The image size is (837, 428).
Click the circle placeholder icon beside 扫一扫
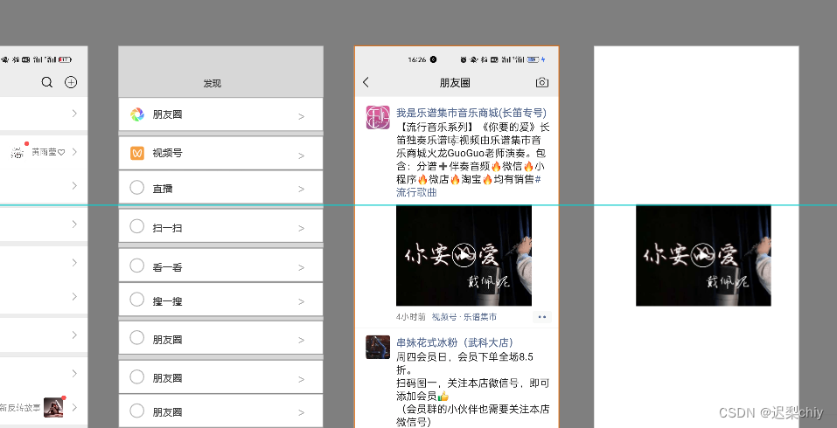point(137,226)
